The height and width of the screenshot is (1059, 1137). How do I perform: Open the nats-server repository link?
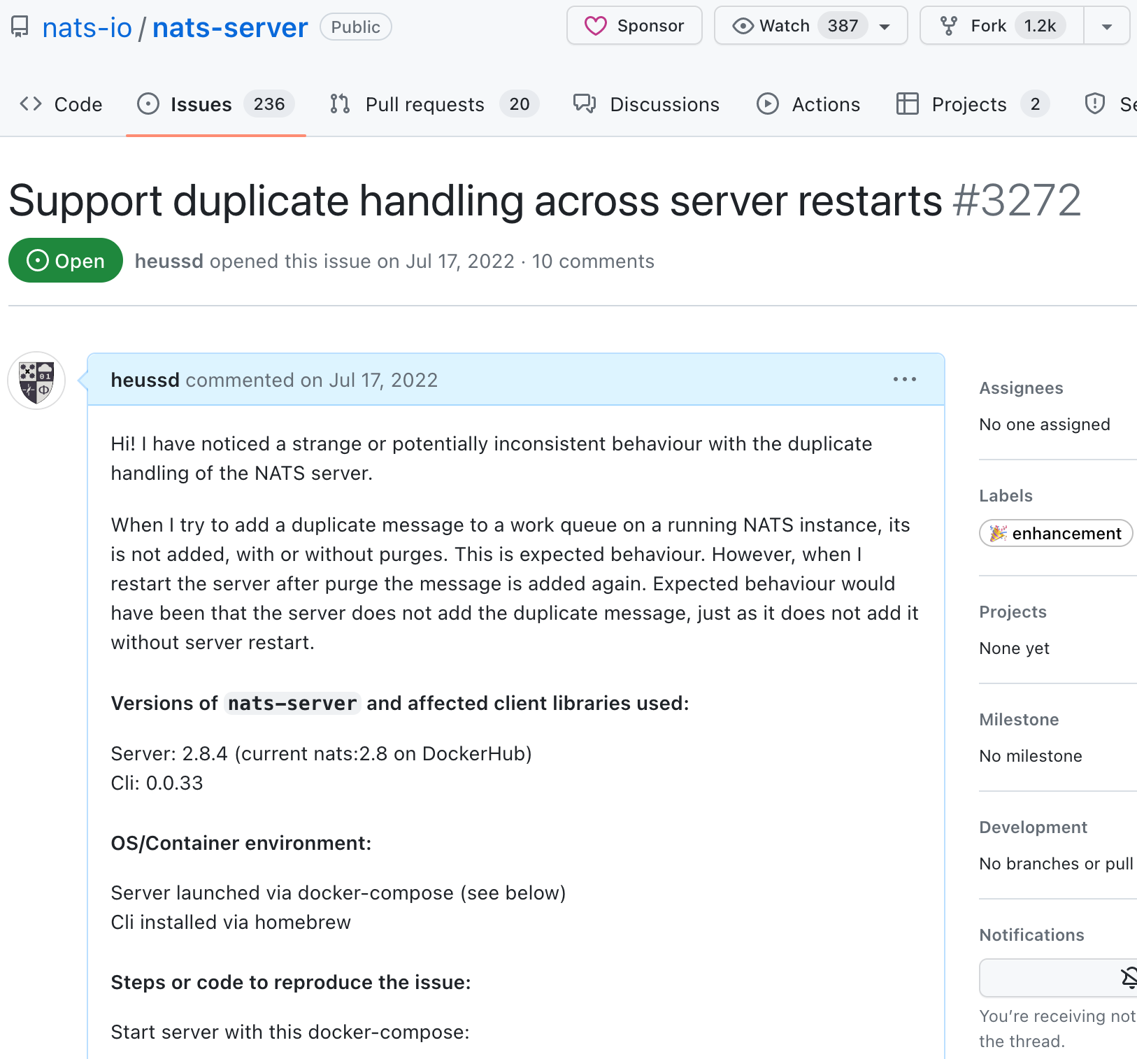point(230,27)
